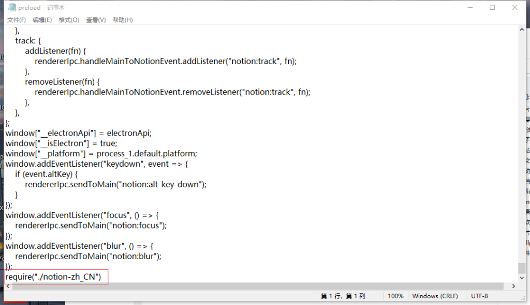
Task: Click the notion:alt-key-down sendToMain line
Action: (x=115, y=184)
